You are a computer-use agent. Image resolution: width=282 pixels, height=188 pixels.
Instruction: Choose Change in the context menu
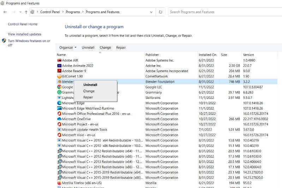89,91
